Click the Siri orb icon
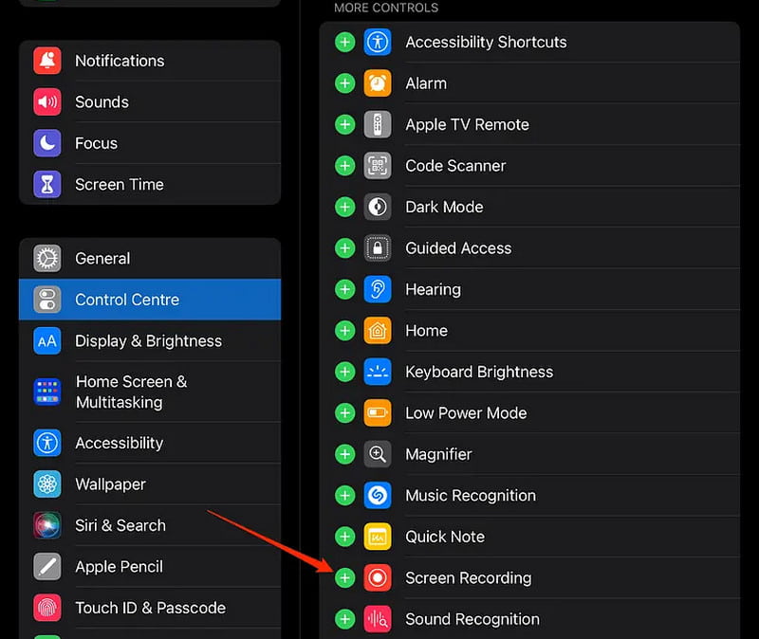Viewport: 759px width, 639px height. coord(47,525)
